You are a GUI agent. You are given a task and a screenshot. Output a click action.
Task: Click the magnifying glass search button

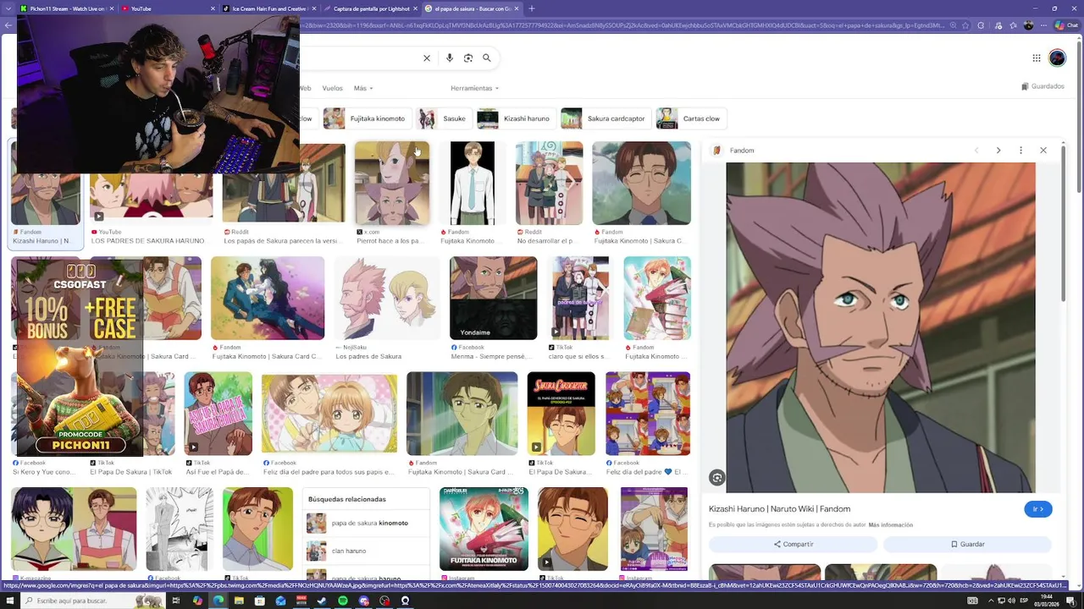click(x=487, y=58)
